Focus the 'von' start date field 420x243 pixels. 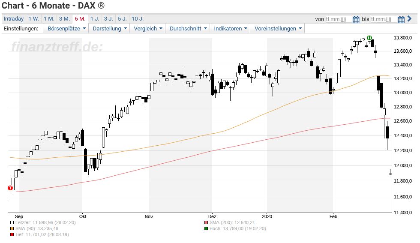point(338,19)
